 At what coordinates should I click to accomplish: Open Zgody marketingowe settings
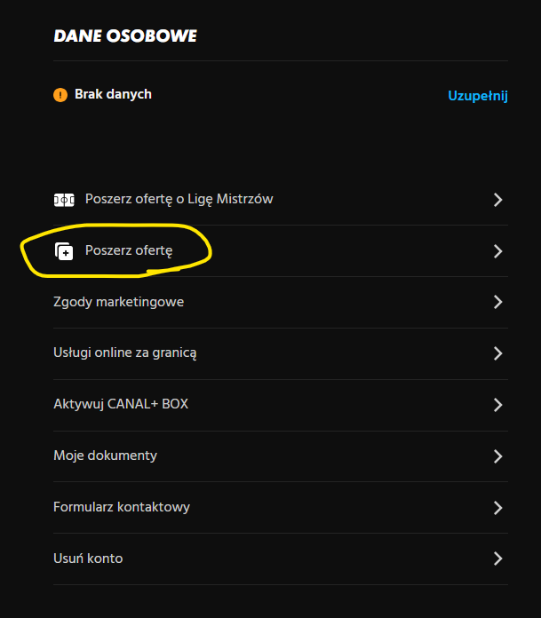click(x=118, y=302)
